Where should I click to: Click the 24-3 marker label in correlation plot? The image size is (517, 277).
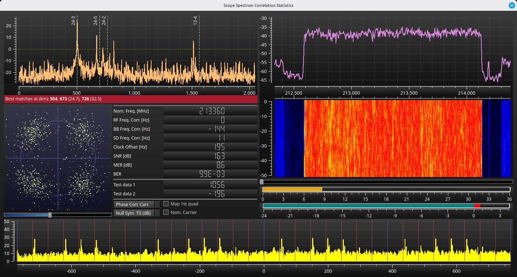(73, 21)
